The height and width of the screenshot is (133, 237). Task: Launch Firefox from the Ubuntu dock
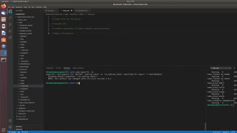[x=3, y=6]
